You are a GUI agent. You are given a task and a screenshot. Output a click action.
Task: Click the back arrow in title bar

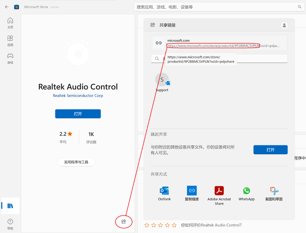coord(7,7)
